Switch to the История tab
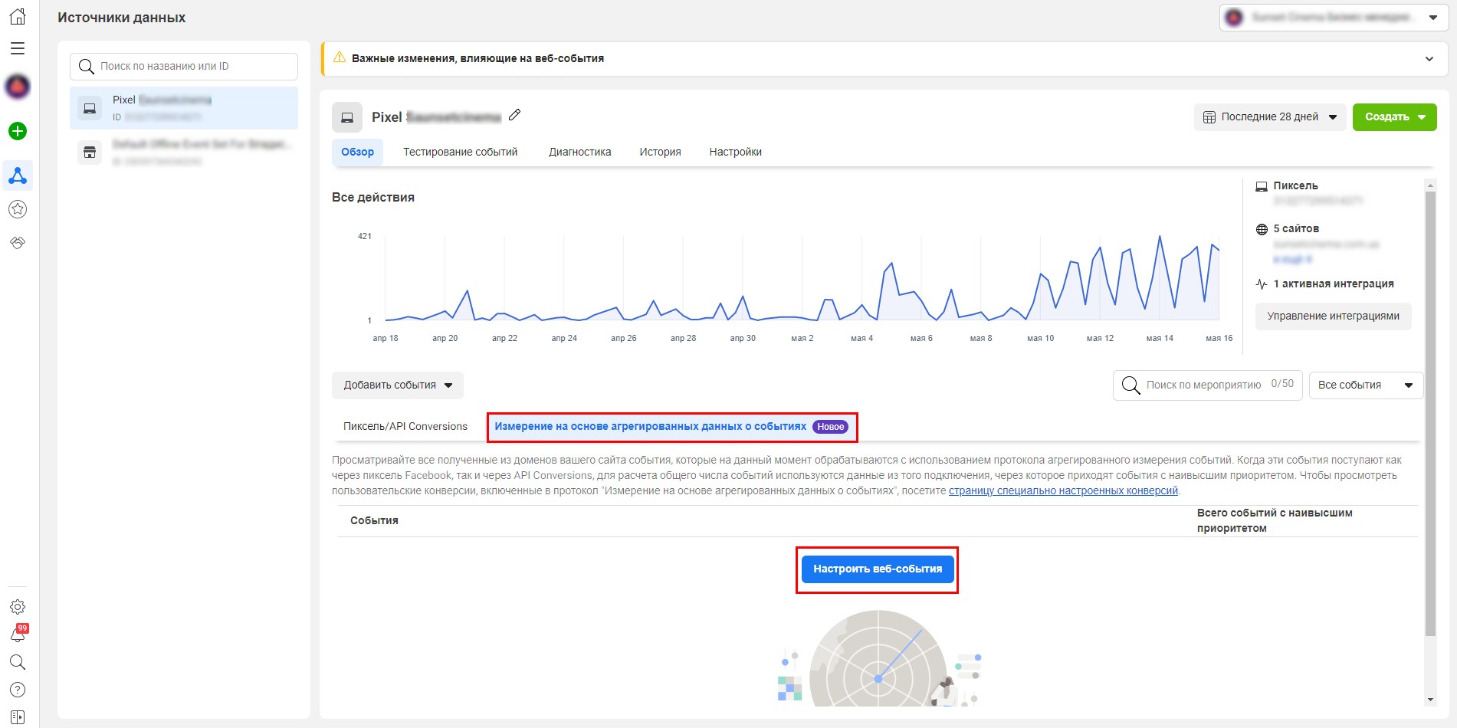The width and height of the screenshot is (1457, 728). (x=661, y=152)
